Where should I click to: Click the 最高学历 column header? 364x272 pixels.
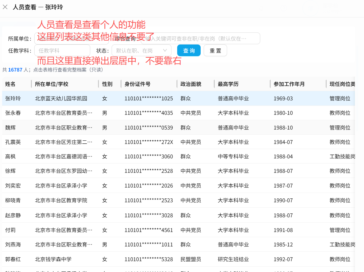pyautogui.click(x=228, y=84)
